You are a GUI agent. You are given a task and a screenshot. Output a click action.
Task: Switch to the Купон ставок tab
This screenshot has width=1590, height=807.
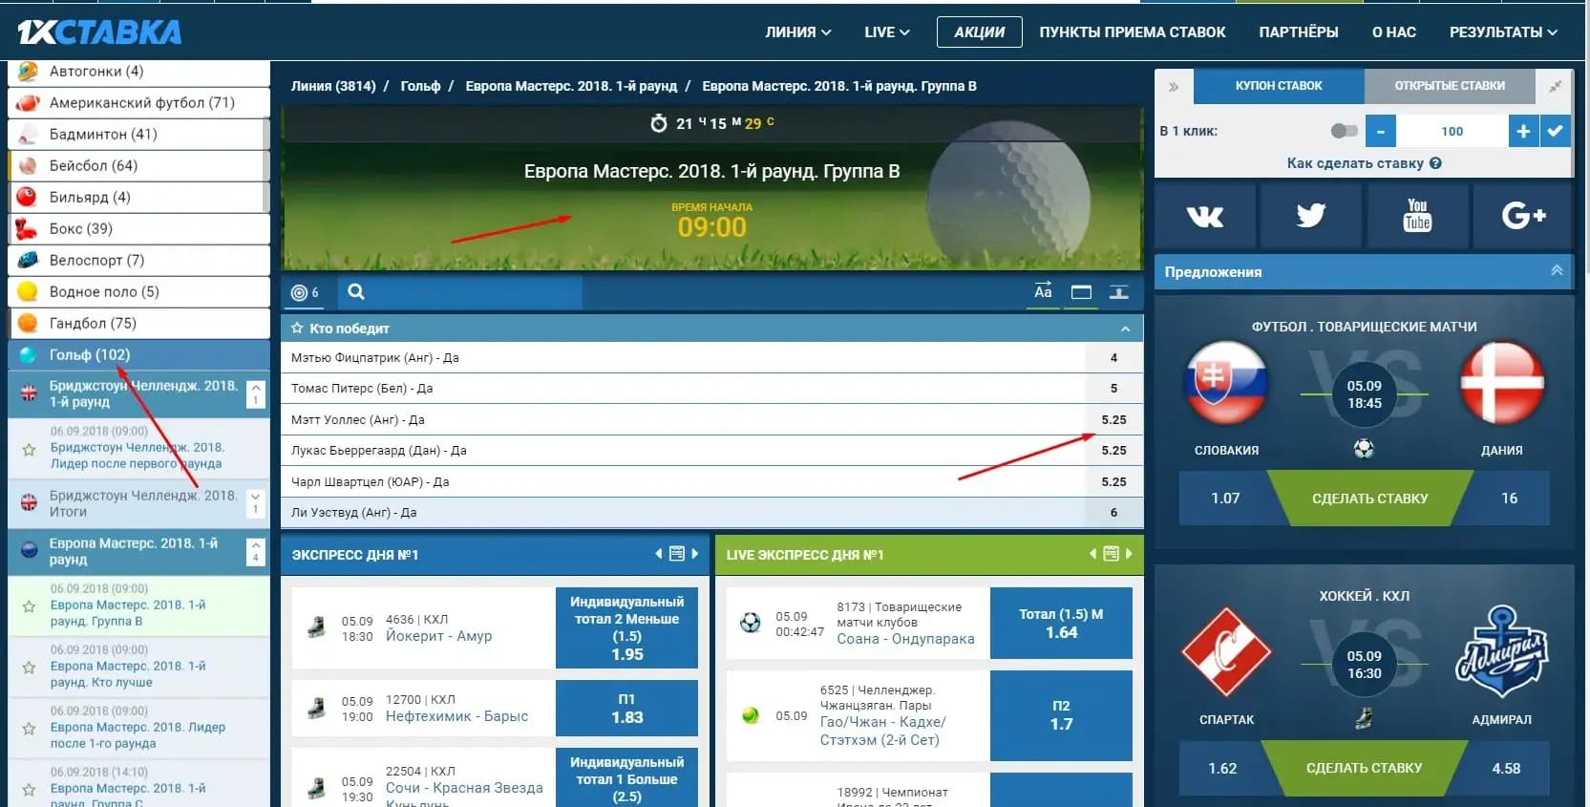(x=1279, y=86)
